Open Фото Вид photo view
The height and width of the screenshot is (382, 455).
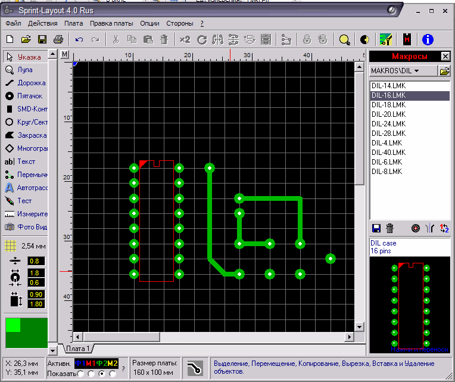[x=25, y=227]
